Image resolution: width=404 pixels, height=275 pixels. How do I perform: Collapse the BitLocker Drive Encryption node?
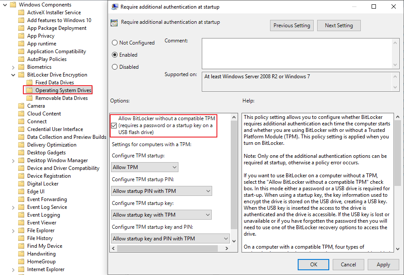13,75
